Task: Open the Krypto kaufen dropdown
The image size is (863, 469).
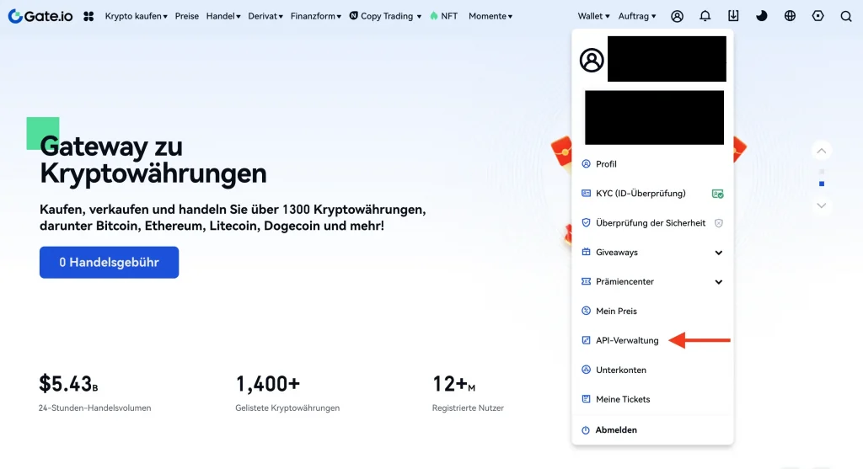Action: click(x=136, y=16)
